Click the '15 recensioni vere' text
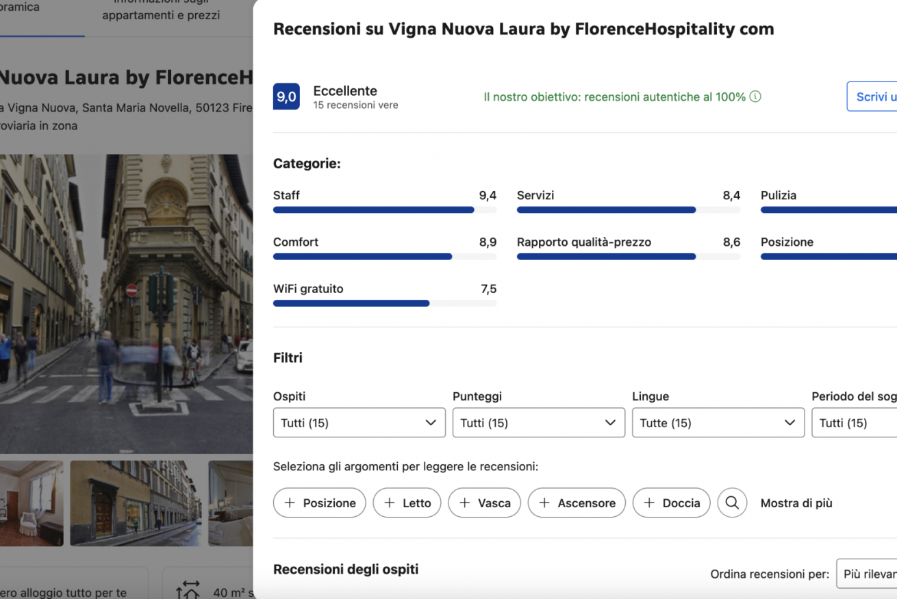897x599 pixels. (355, 105)
